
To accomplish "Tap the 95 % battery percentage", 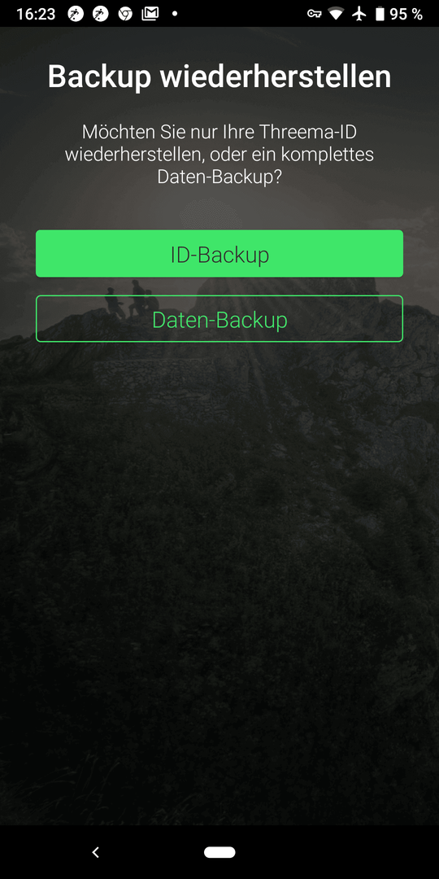I will click(x=406, y=14).
